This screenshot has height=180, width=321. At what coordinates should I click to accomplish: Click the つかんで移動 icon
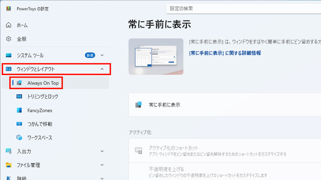tap(19, 124)
